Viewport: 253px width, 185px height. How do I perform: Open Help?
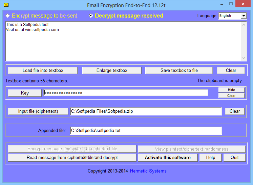tap(211, 158)
